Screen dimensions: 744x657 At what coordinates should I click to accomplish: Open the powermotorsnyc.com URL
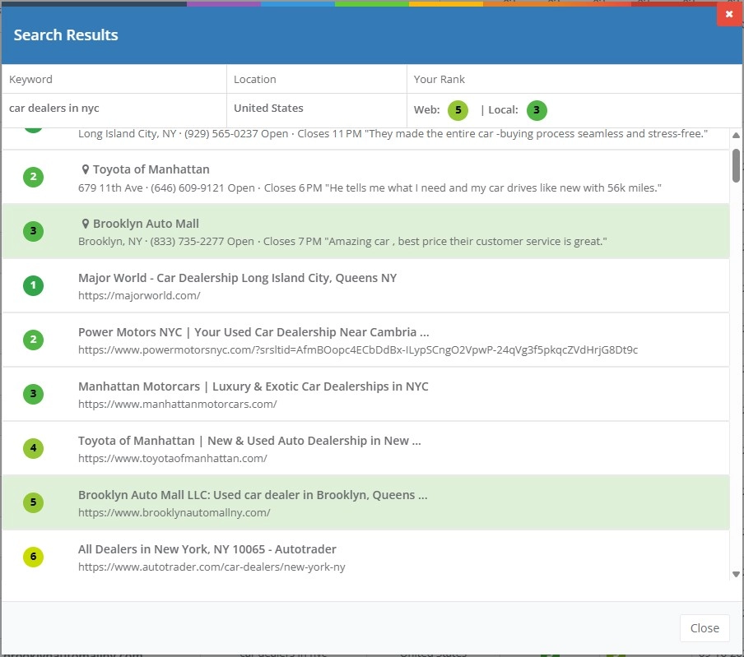coord(358,349)
